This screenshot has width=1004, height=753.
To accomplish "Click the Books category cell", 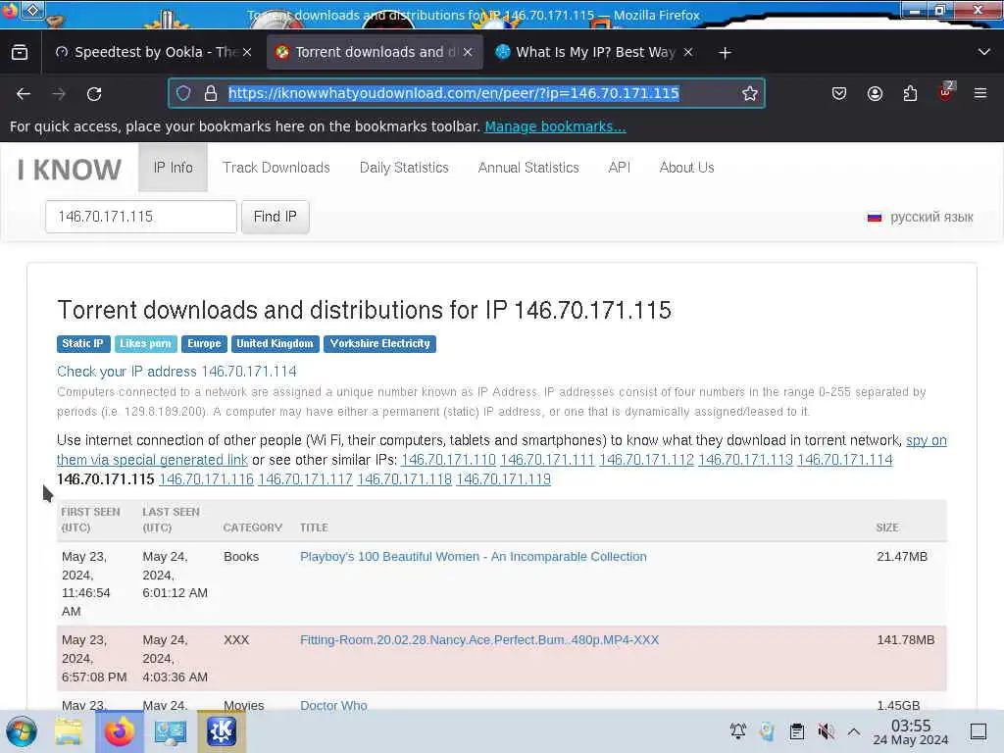I will point(241,557).
